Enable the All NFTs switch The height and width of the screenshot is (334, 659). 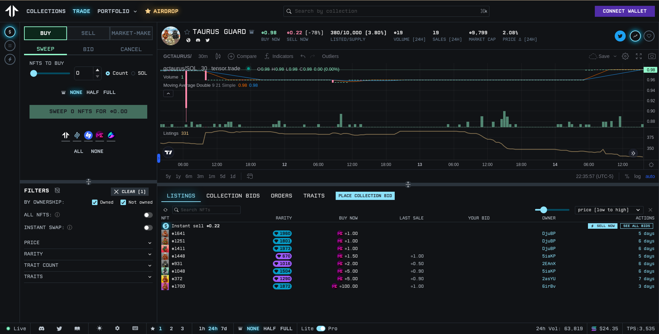(x=148, y=215)
